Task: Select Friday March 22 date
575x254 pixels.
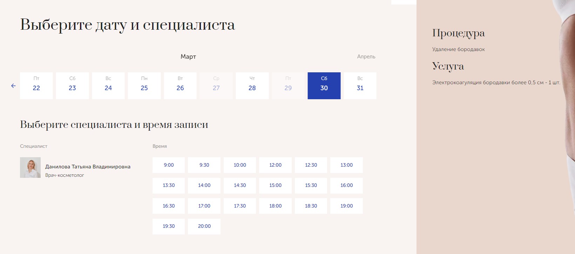Action: (x=36, y=86)
